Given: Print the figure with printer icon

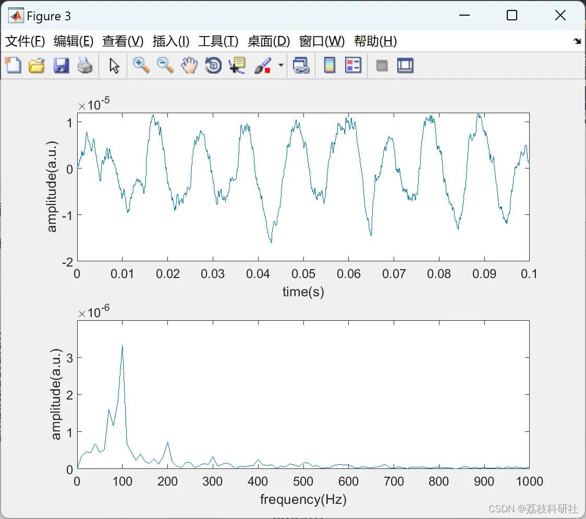Looking at the screenshot, I should pyautogui.click(x=85, y=65).
